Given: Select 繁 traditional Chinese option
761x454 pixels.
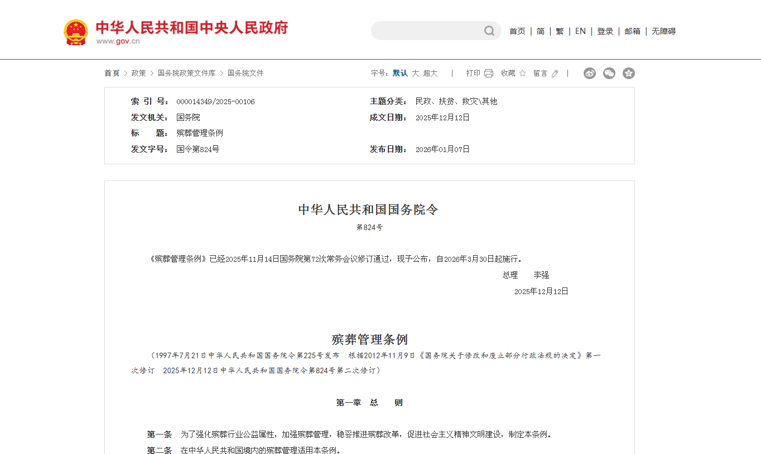Looking at the screenshot, I should (560, 31).
